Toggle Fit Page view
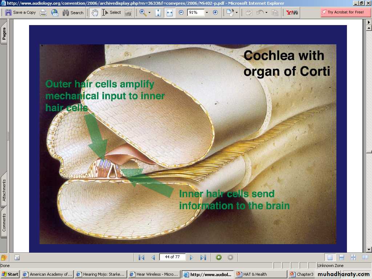372x279 pixels. (158, 13)
